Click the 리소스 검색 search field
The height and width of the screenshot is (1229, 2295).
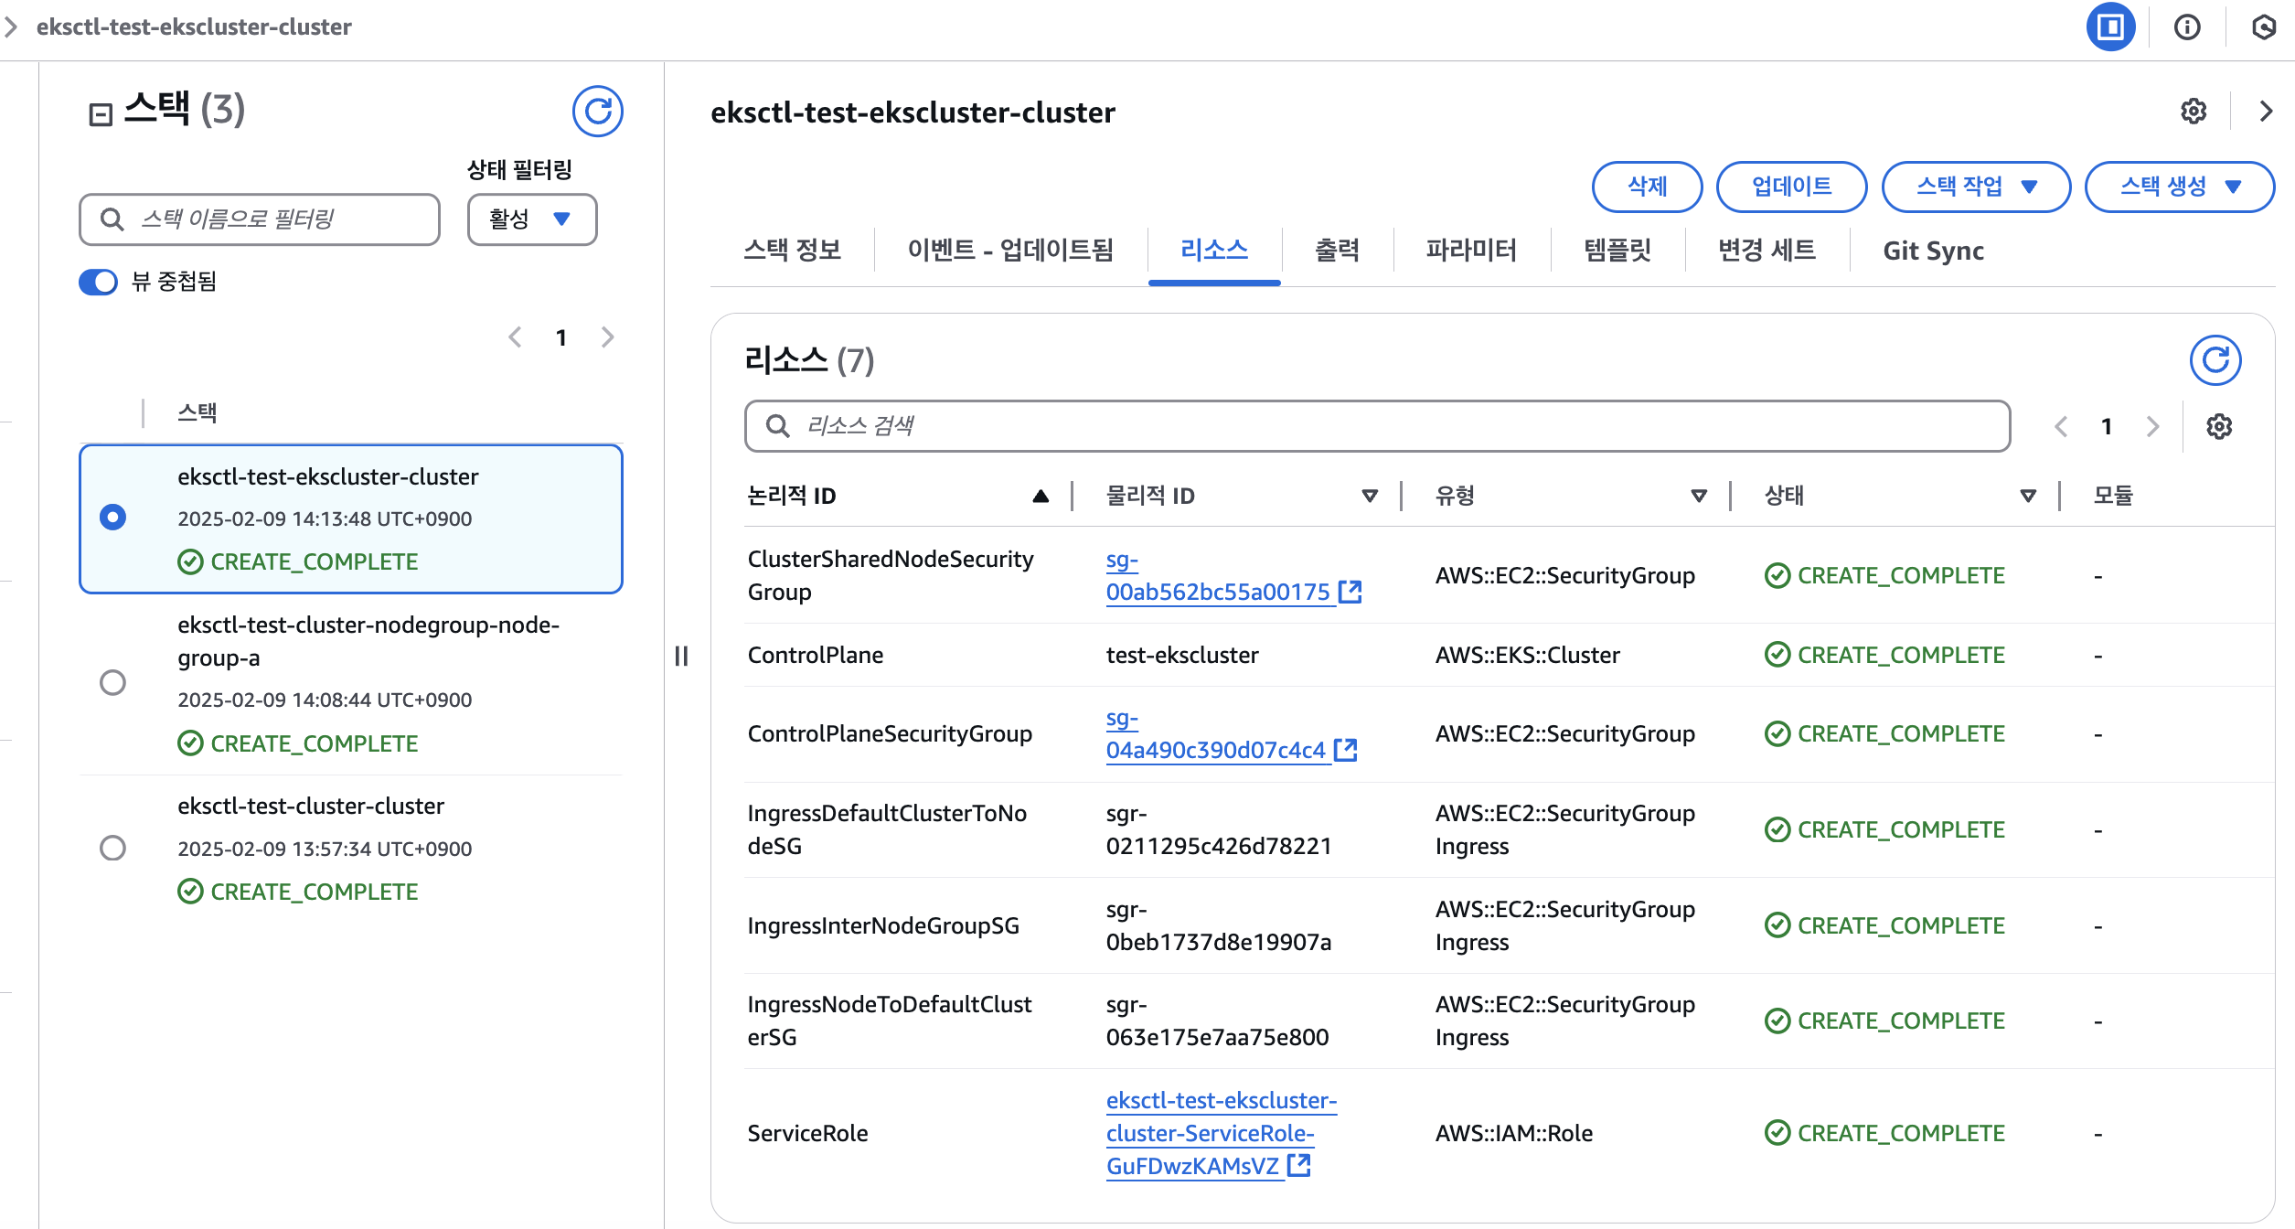coord(1376,426)
